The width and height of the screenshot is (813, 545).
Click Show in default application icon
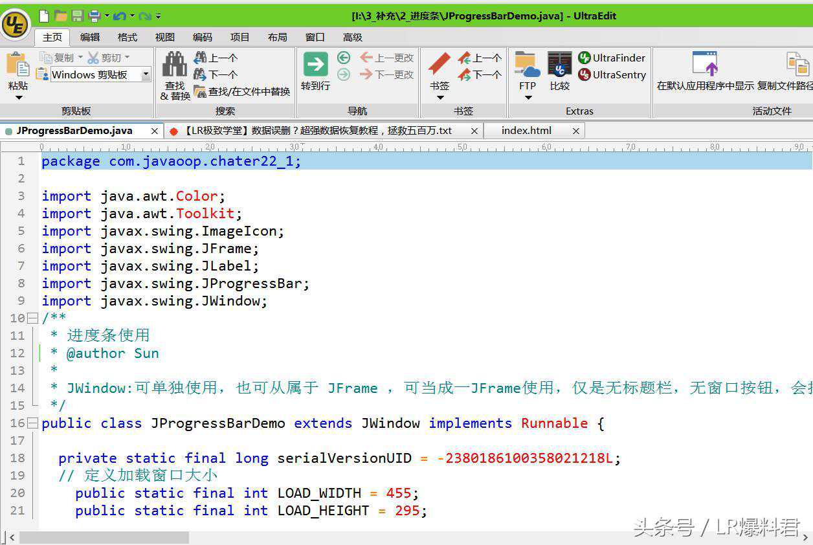pyautogui.click(x=705, y=65)
